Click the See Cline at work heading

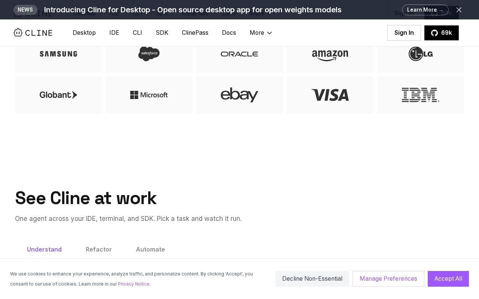[x=86, y=198]
